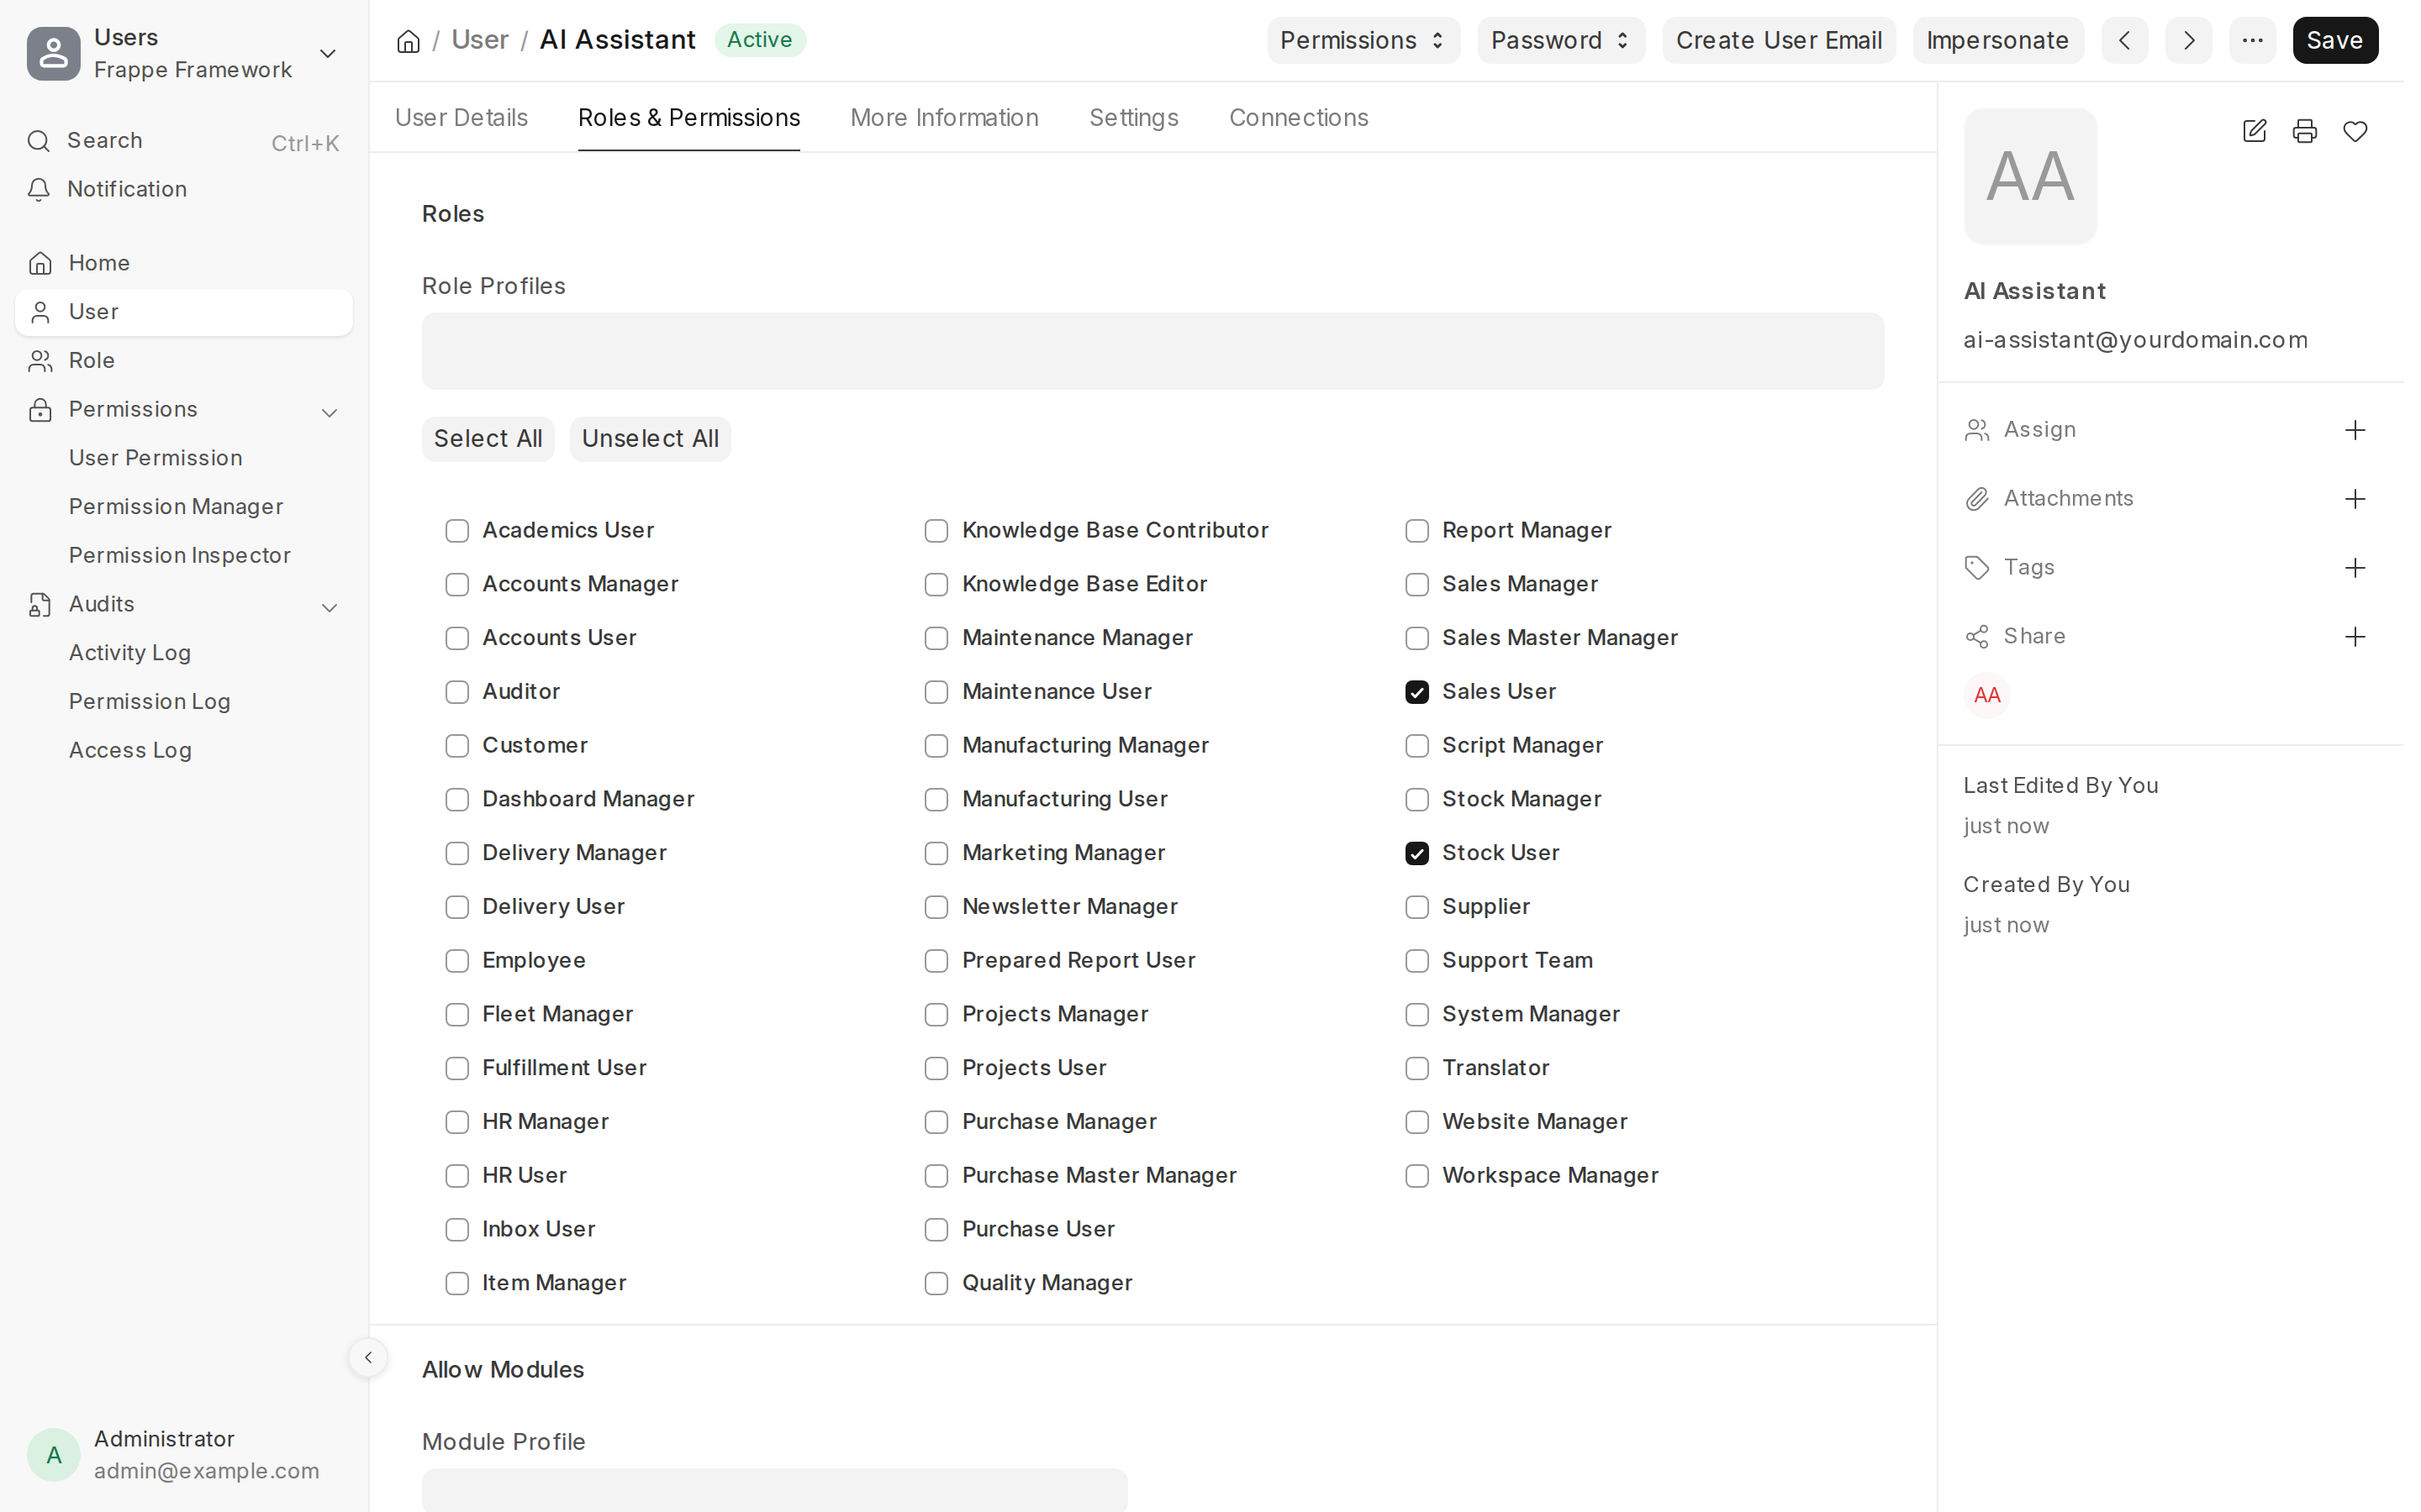The image size is (2421, 1512).
Task: Expand the Users workspace chevron
Action: tap(327, 54)
